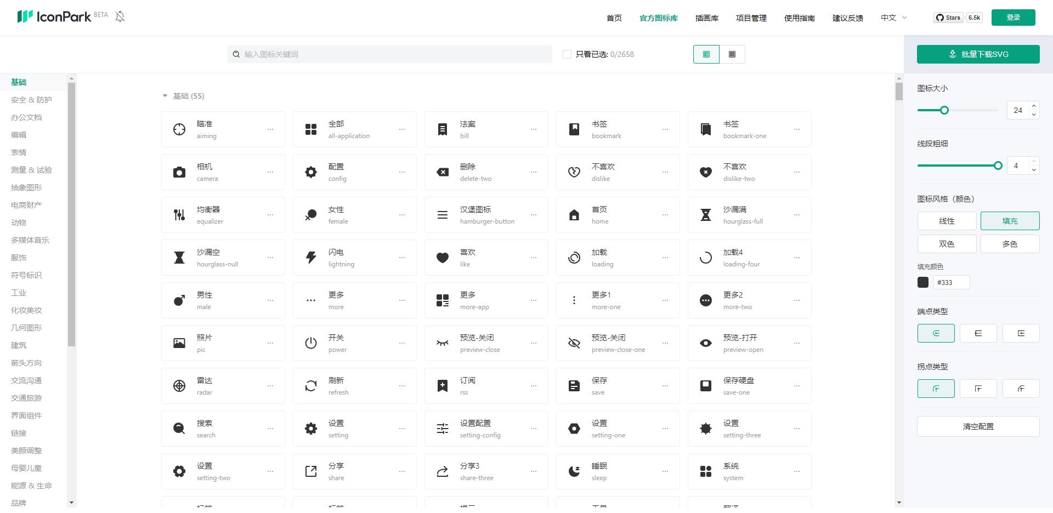Image resolution: width=1053 pixels, height=513 pixels.
Task: Select the hourglass-full icon
Action: coord(749,214)
